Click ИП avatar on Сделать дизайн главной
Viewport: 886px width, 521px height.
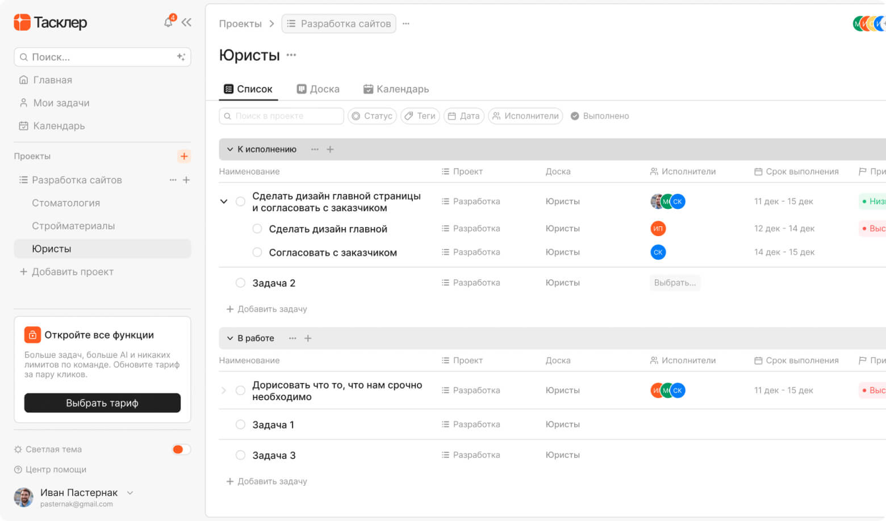[658, 229]
